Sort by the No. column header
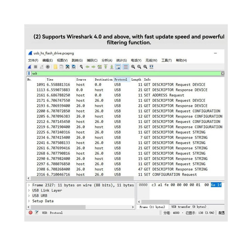252x252 pixels. click(x=36, y=80)
